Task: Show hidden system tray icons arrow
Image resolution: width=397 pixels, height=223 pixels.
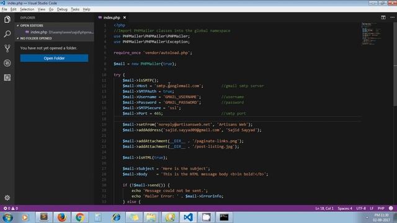Action: tap(367, 217)
